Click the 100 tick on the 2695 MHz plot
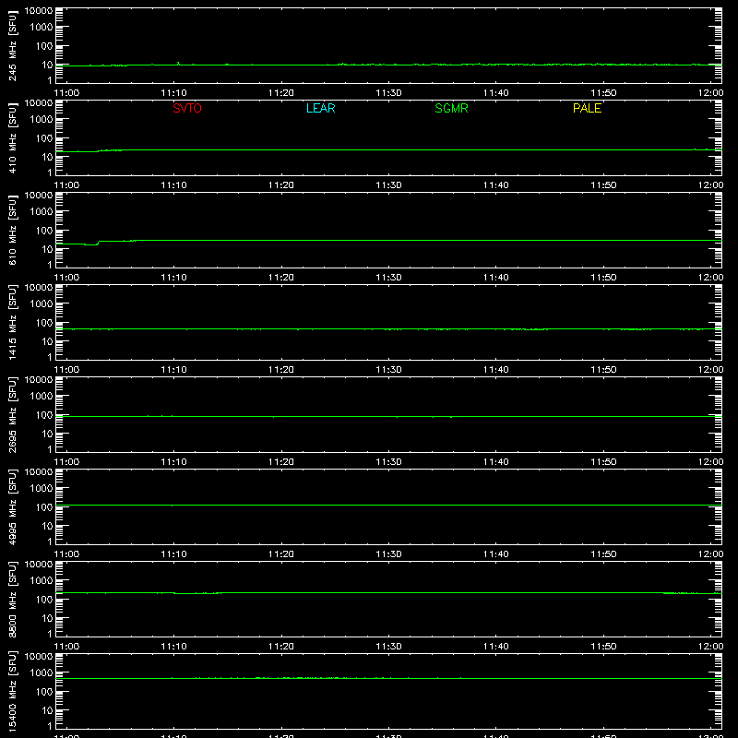The height and width of the screenshot is (738, 738). tap(44, 415)
